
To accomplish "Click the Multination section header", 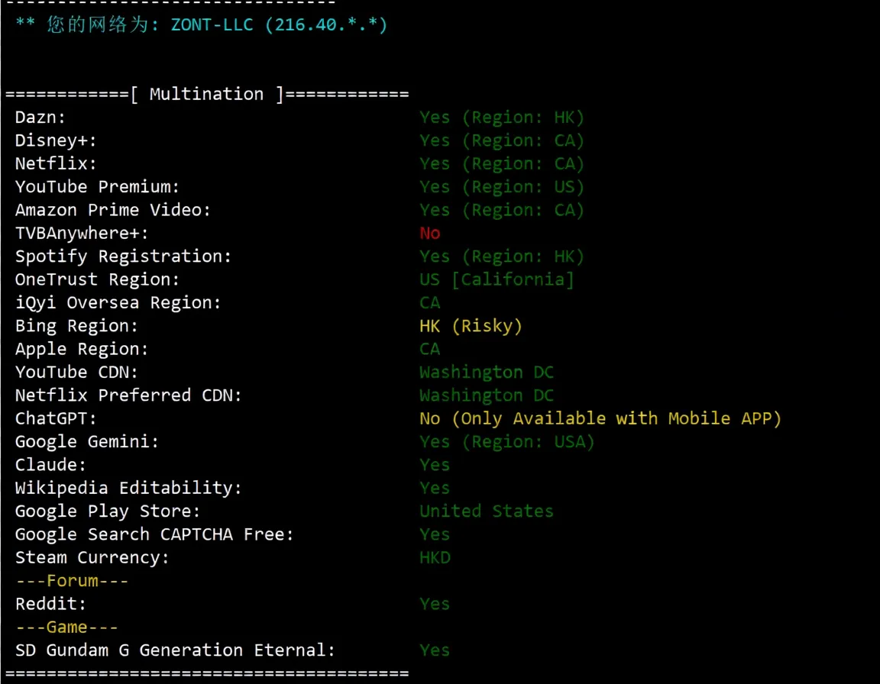I will [206, 93].
